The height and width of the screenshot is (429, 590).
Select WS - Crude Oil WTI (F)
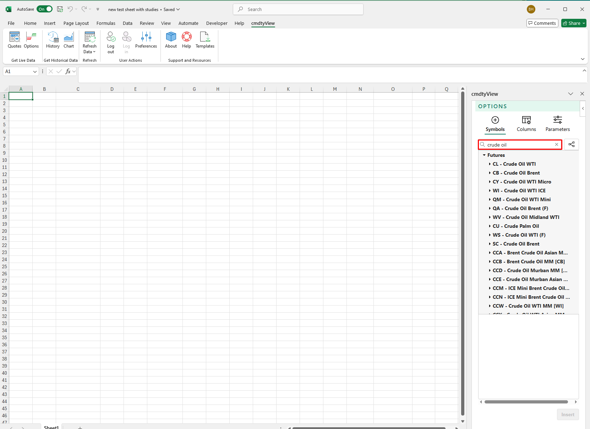519,235
